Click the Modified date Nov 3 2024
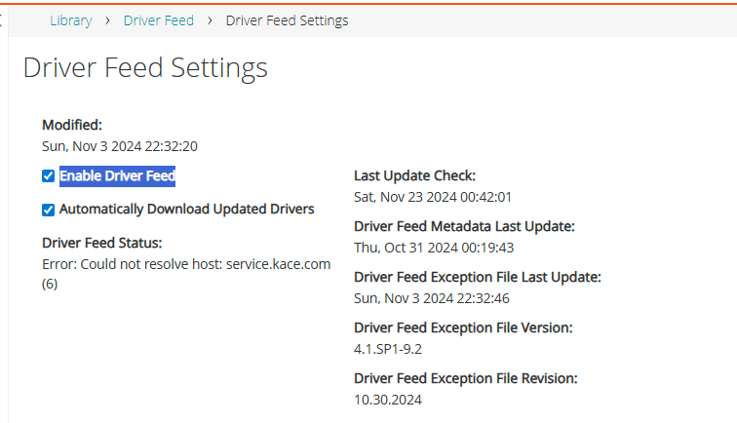Screen dimensions: 737x423 tap(120, 146)
